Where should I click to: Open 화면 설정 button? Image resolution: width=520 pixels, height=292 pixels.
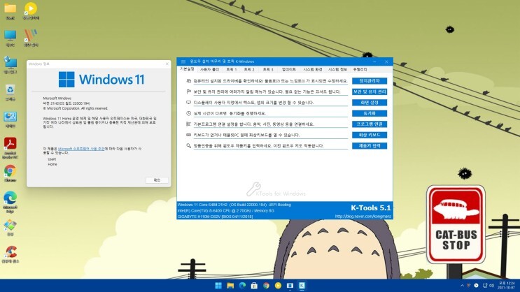click(370, 103)
